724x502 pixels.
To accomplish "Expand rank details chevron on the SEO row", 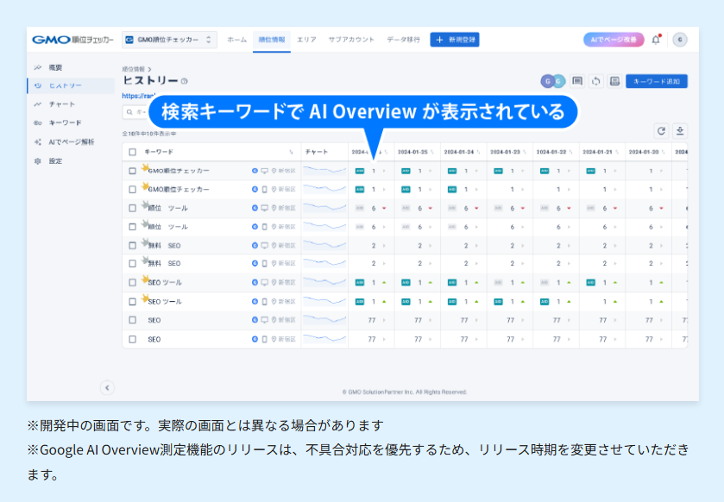I will [383, 318].
